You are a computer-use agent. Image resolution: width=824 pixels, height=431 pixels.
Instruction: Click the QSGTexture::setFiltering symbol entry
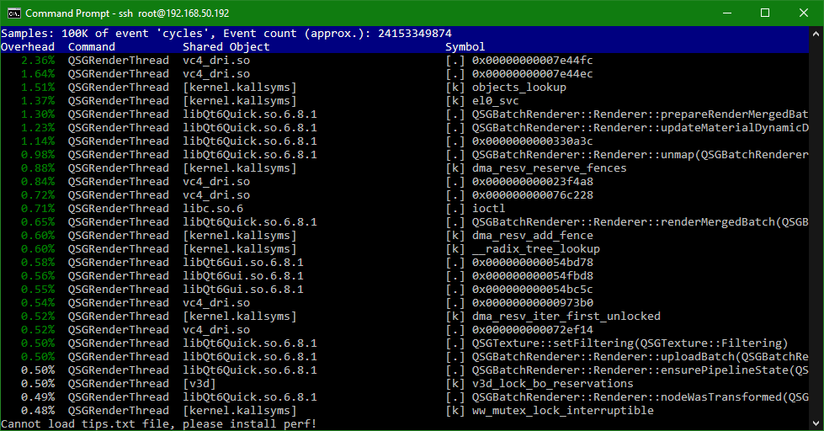click(630, 343)
